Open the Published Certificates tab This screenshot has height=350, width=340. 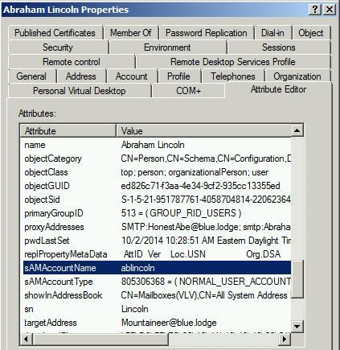[x=55, y=33]
